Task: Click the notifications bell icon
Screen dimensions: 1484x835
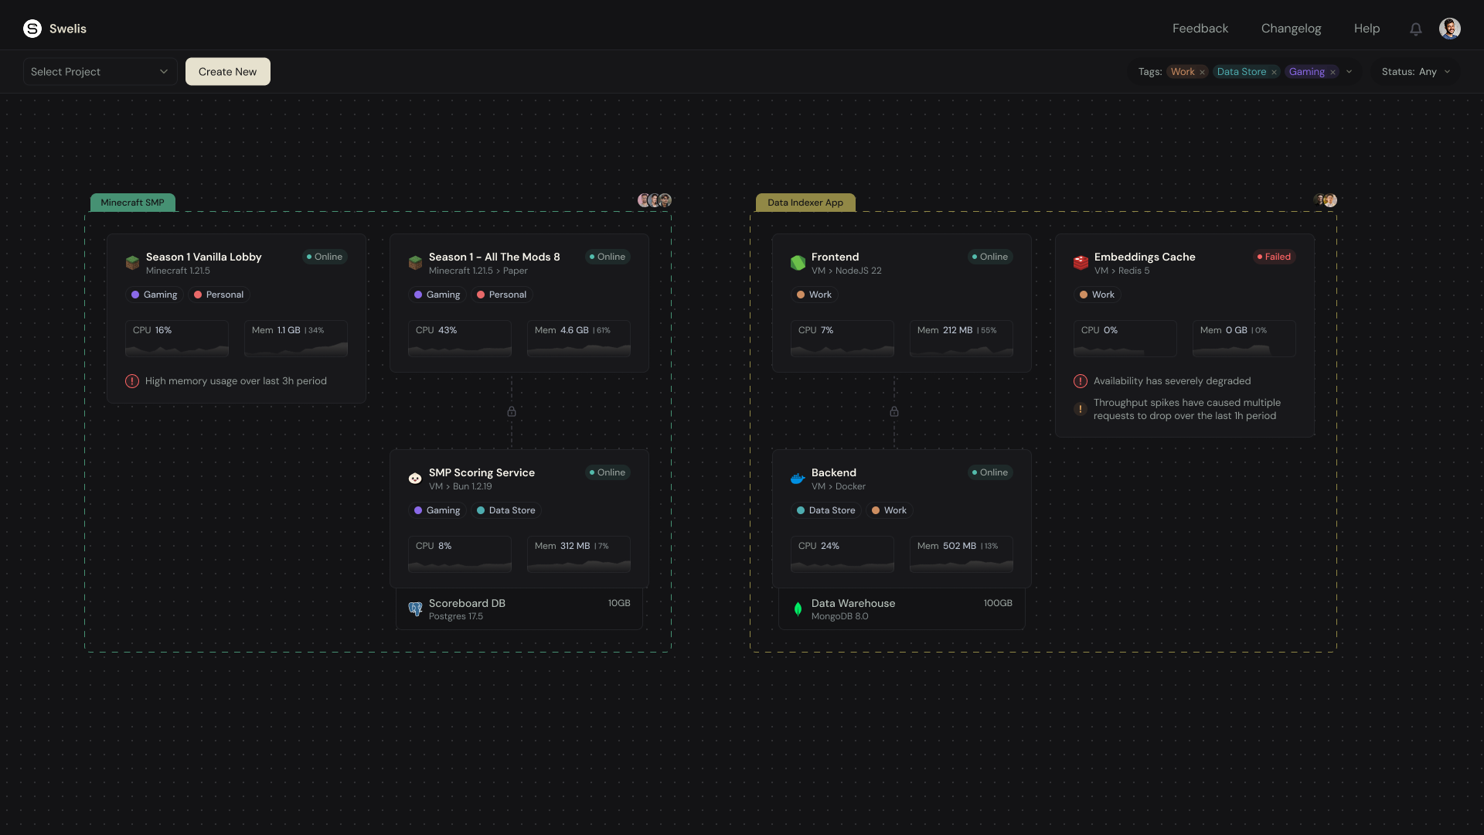Action: [x=1415, y=29]
